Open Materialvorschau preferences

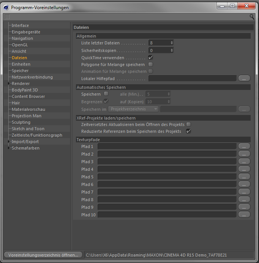28,109
